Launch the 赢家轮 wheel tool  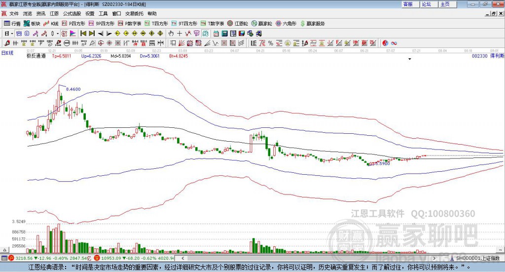tap(262, 24)
